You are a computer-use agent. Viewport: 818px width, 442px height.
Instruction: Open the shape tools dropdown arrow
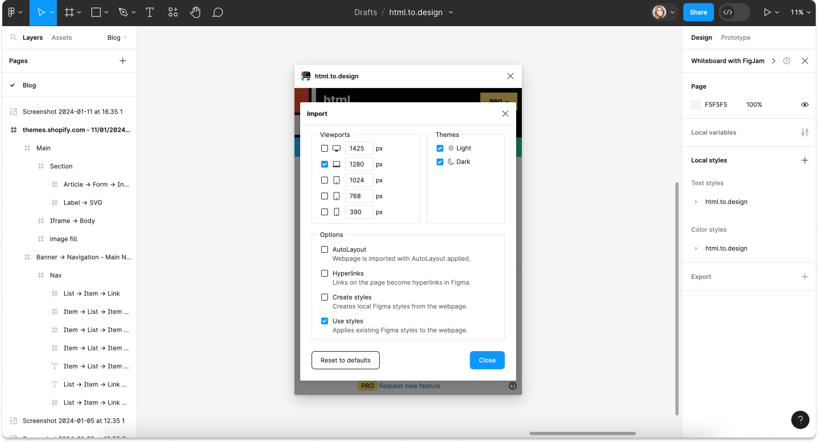tap(106, 12)
